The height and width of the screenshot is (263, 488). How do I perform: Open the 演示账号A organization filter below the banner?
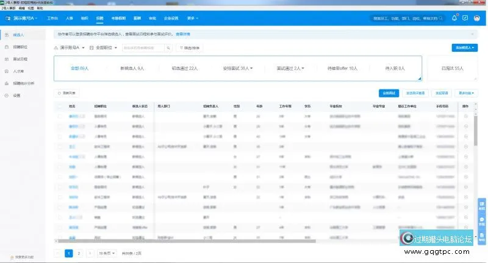click(x=70, y=47)
